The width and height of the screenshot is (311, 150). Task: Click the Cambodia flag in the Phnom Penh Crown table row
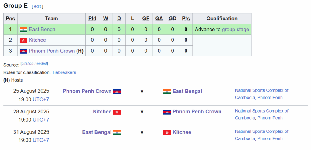click(23, 51)
